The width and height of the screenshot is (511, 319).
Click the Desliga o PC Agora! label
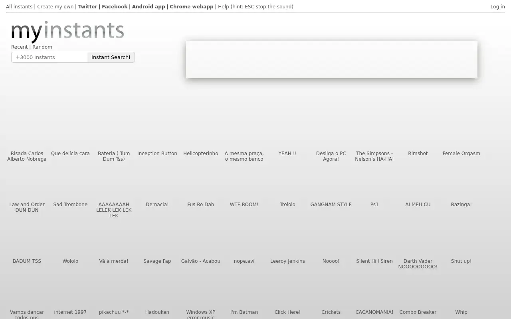click(331, 156)
